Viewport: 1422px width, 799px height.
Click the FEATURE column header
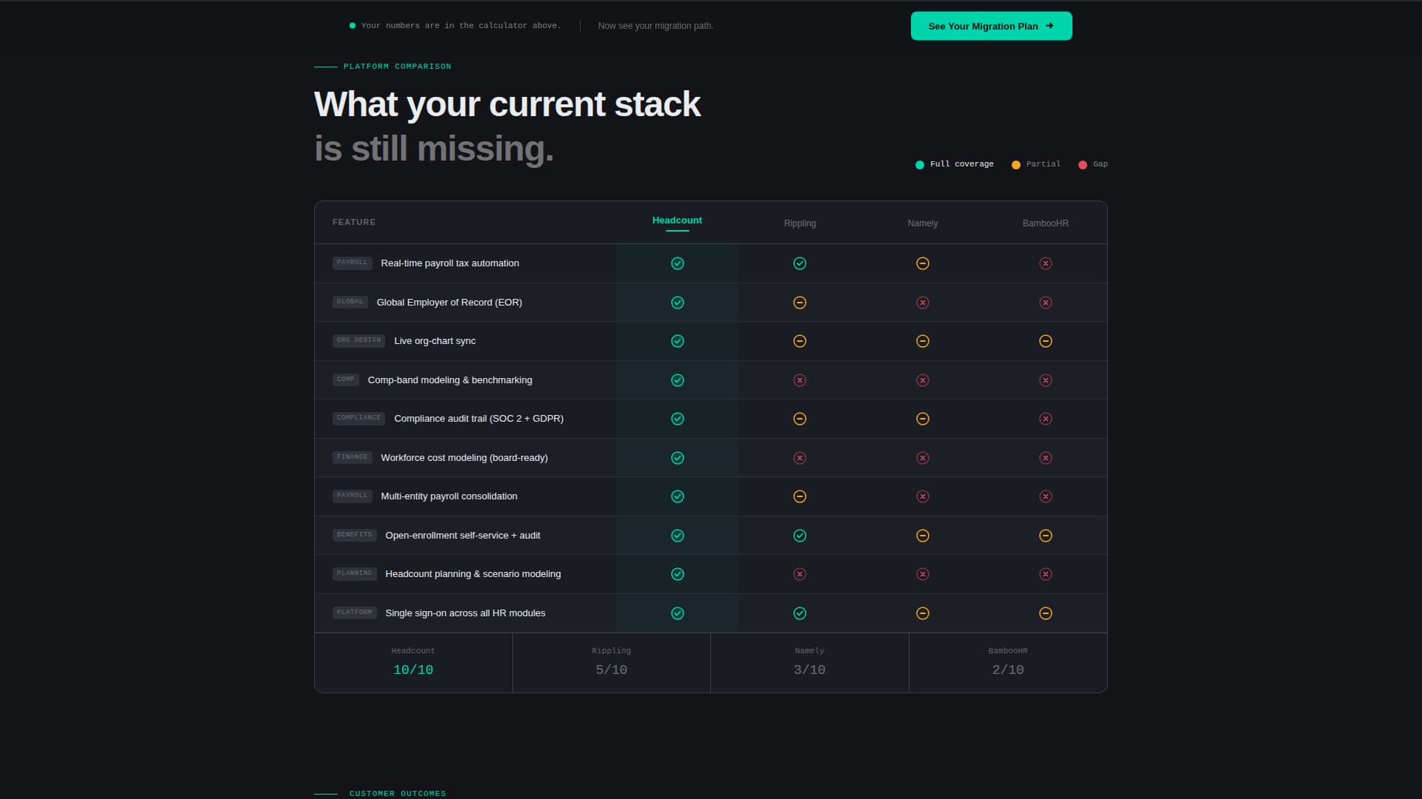click(354, 222)
